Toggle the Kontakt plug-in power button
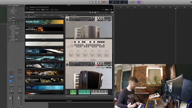The image size is (192, 108). tap(27, 8)
